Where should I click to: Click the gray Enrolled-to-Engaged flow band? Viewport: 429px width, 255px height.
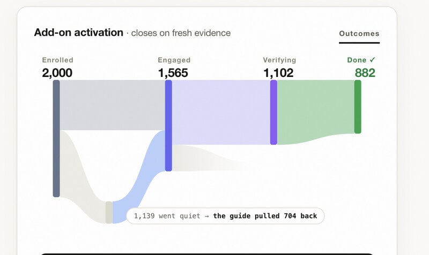pos(113,105)
